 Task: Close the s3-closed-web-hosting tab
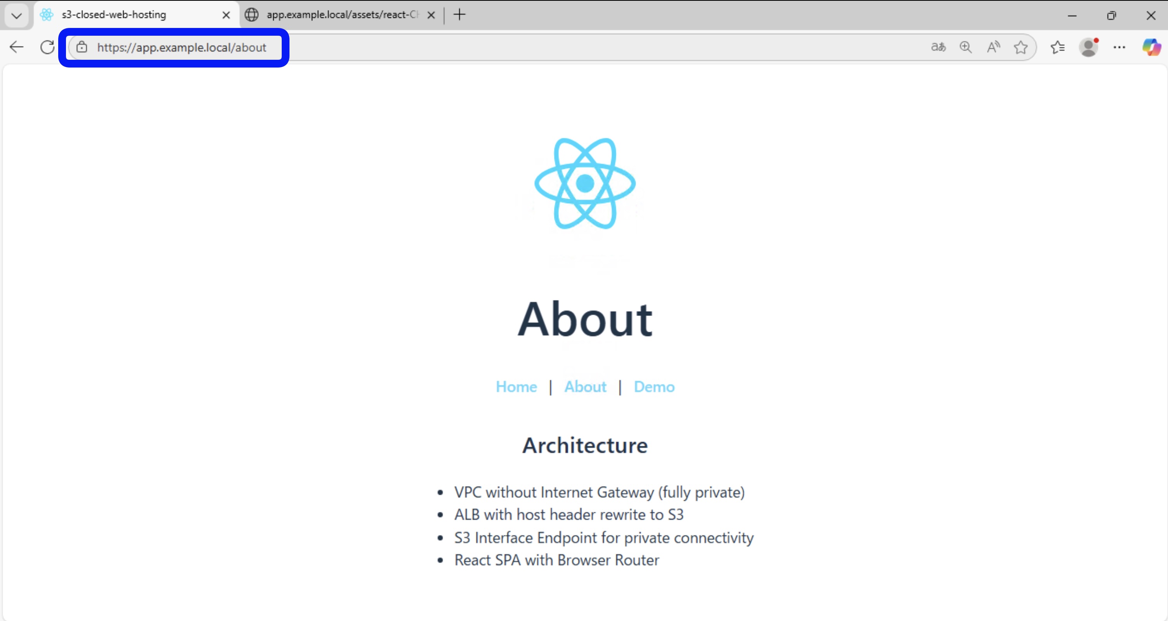[226, 16]
